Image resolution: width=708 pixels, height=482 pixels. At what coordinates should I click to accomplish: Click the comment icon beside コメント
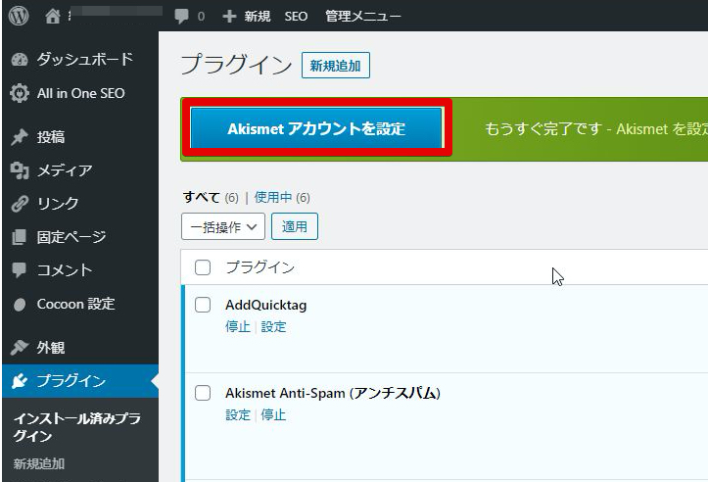click(20, 270)
